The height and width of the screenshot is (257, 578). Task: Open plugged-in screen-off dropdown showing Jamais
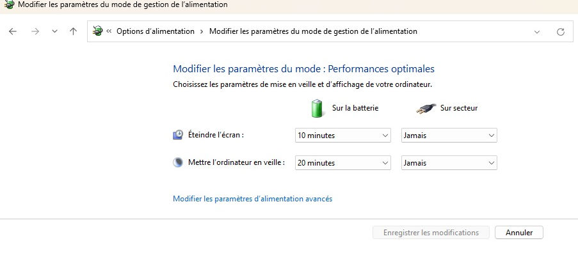(449, 135)
